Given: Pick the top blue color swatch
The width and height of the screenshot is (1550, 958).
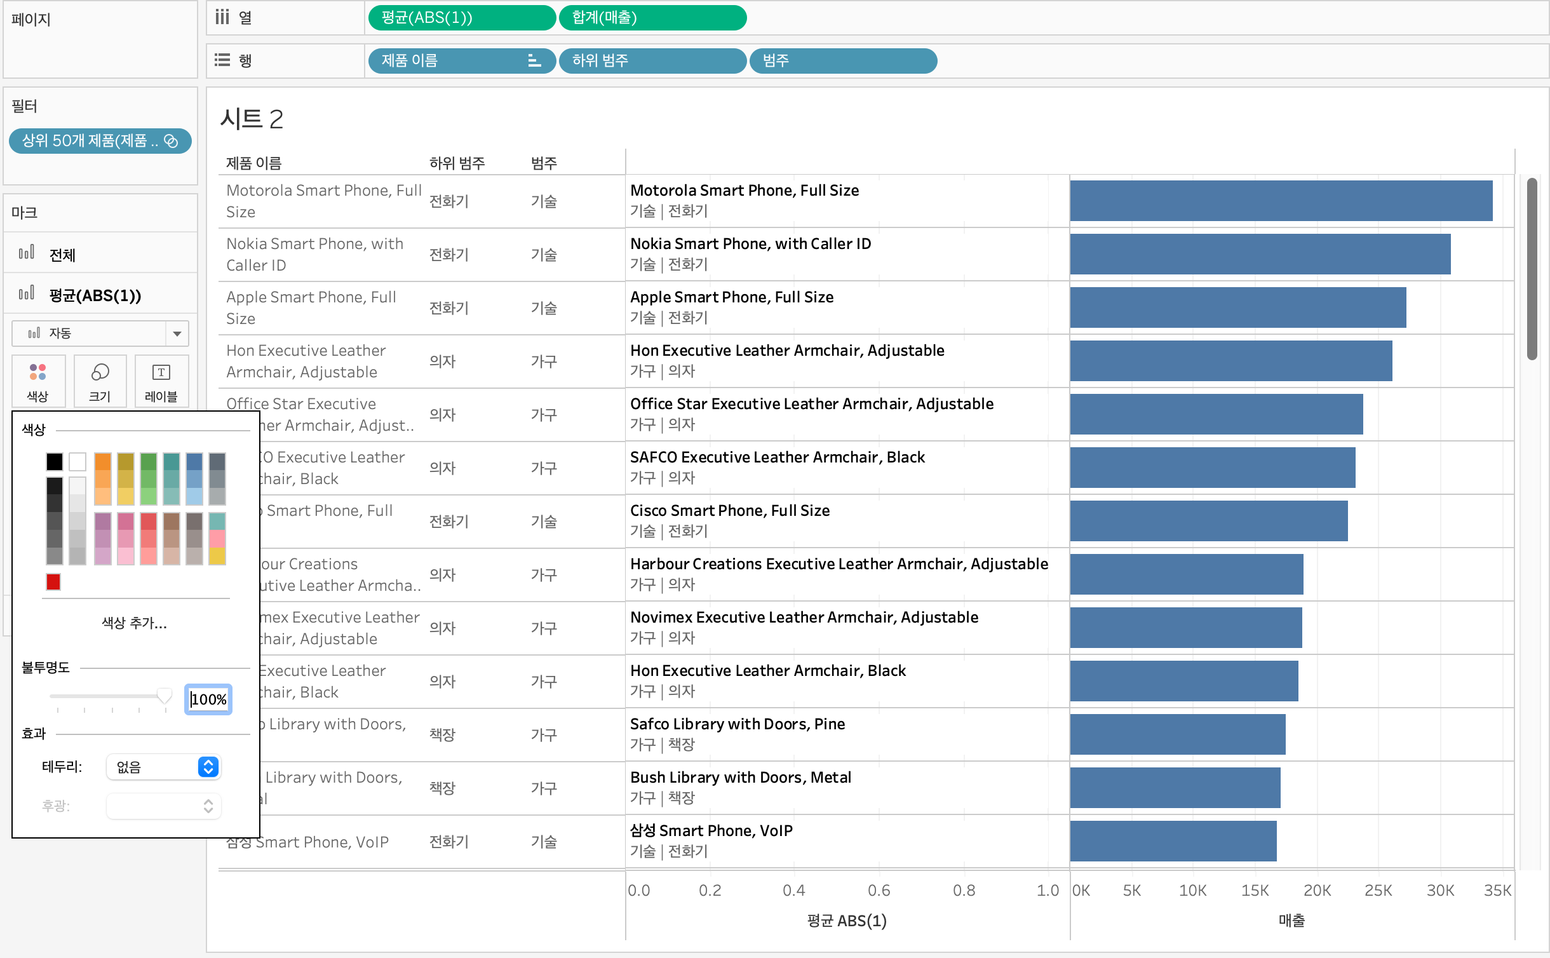Looking at the screenshot, I should tap(194, 462).
